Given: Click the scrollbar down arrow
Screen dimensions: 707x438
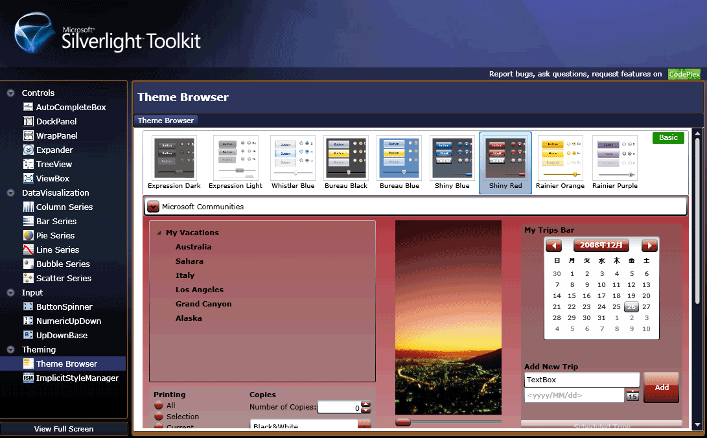Looking at the screenshot, I should 697,424.
